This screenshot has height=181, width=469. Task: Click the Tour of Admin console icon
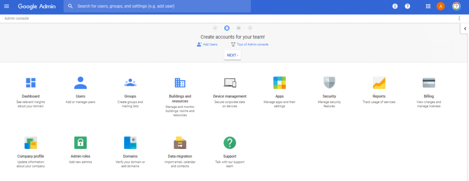pyautogui.click(x=233, y=44)
